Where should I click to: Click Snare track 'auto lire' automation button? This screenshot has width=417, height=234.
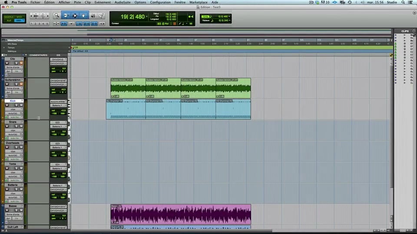[x=15, y=138]
